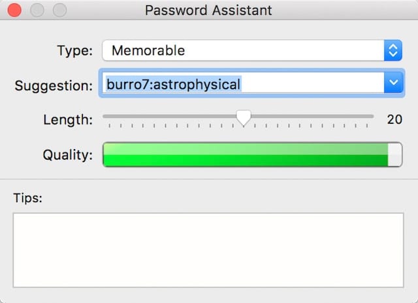
Task: Close the Password Assistant window
Action: [x=14, y=10]
